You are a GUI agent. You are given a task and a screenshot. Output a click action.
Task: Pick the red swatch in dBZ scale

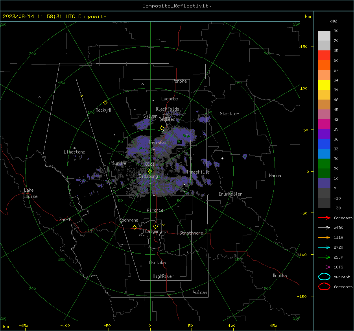click(x=324, y=55)
